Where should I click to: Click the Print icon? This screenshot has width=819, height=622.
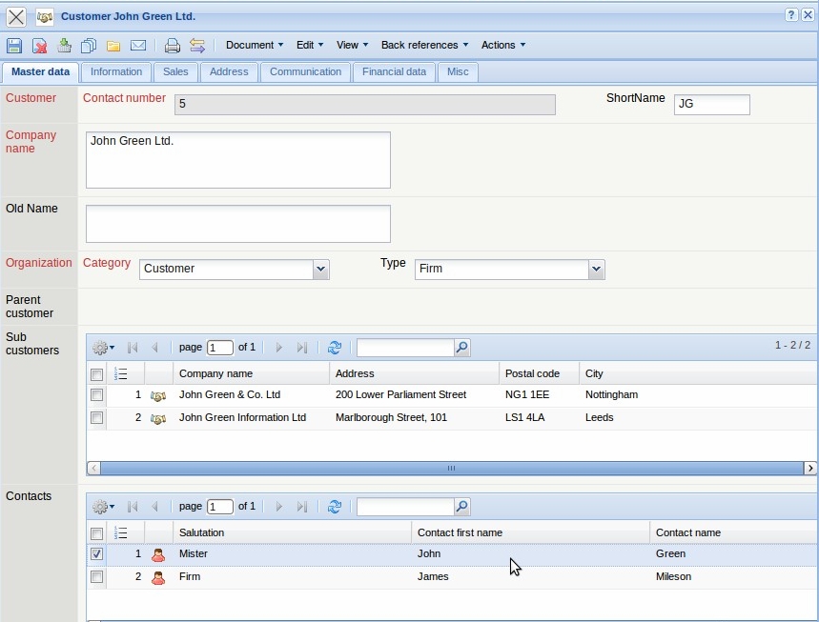point(172,45)
